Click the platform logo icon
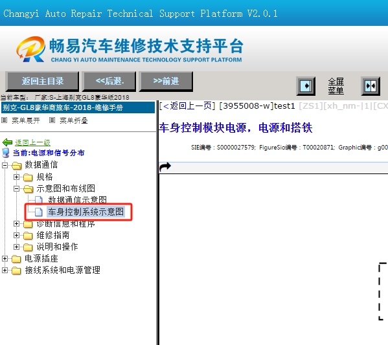This screenshot has width=388, height=345. 31,49
